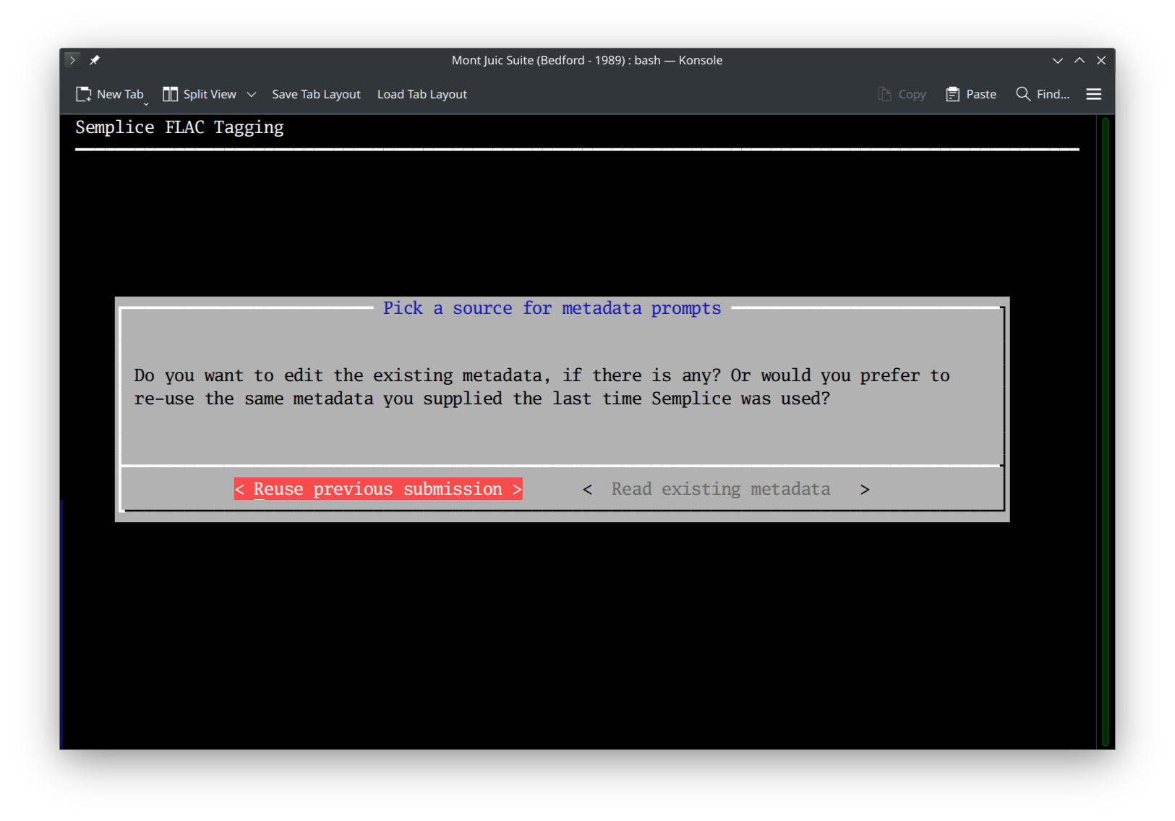Click the blue marker in the left margin
This screenshot has height=821, width=1175.
[x=62, y=622]
